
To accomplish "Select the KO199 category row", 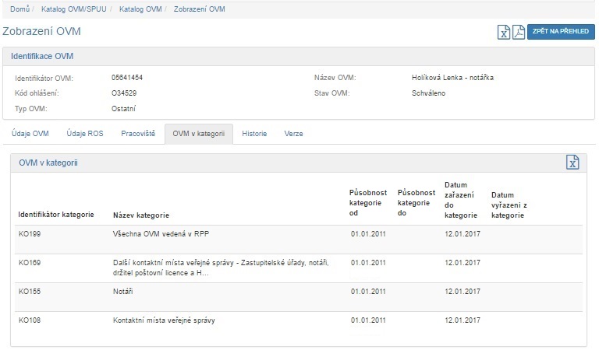I will (x=296, y=233).
